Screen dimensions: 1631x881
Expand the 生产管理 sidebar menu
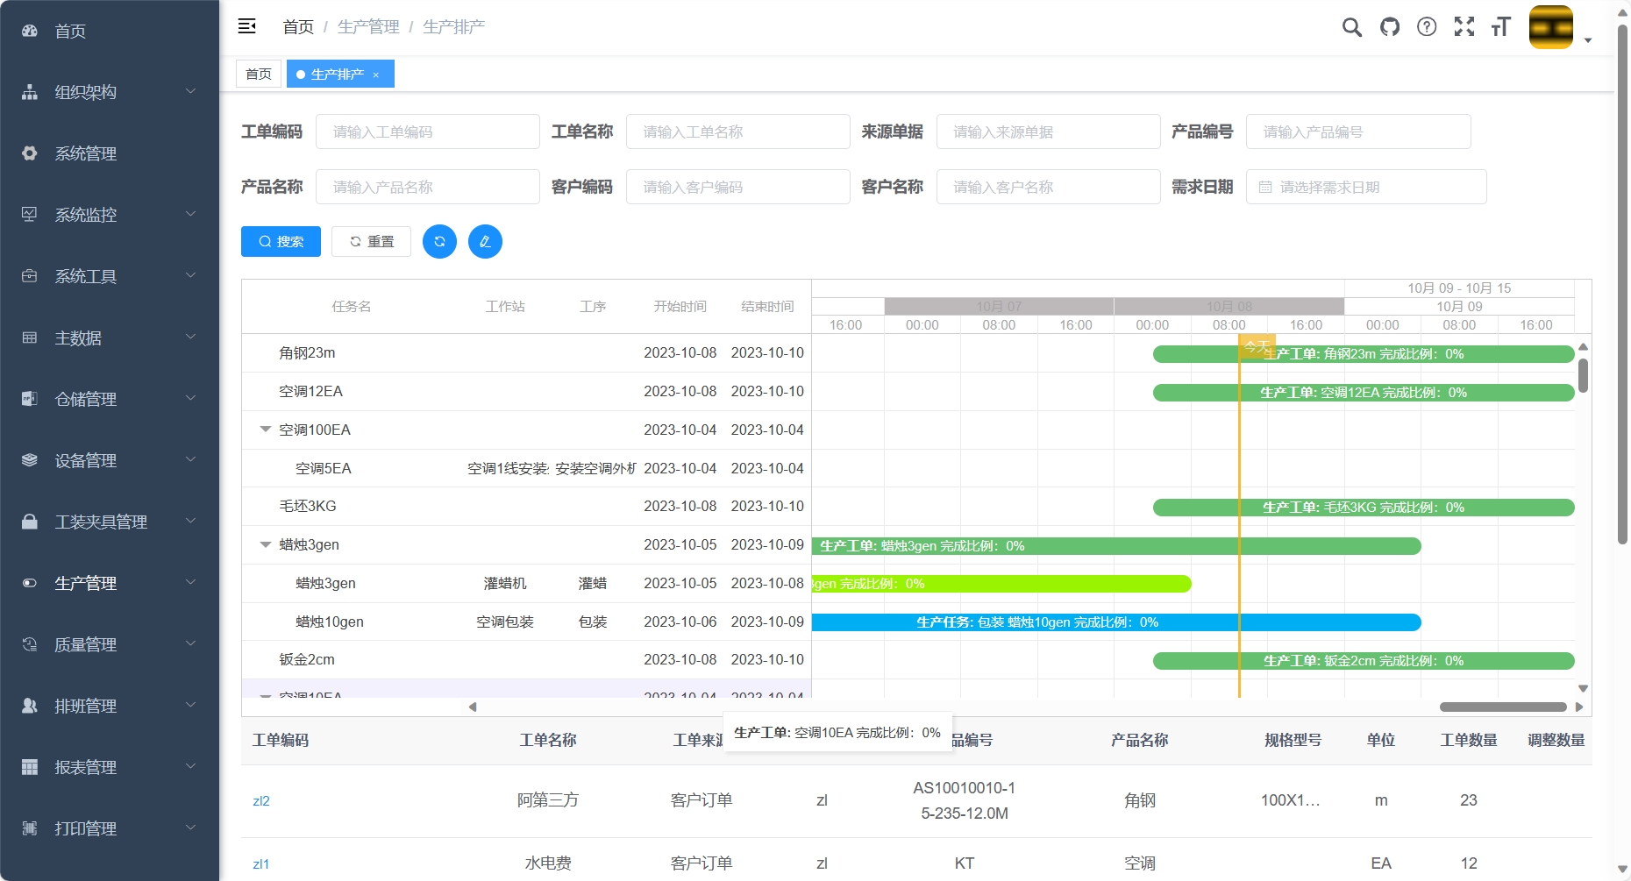point(110,583)
